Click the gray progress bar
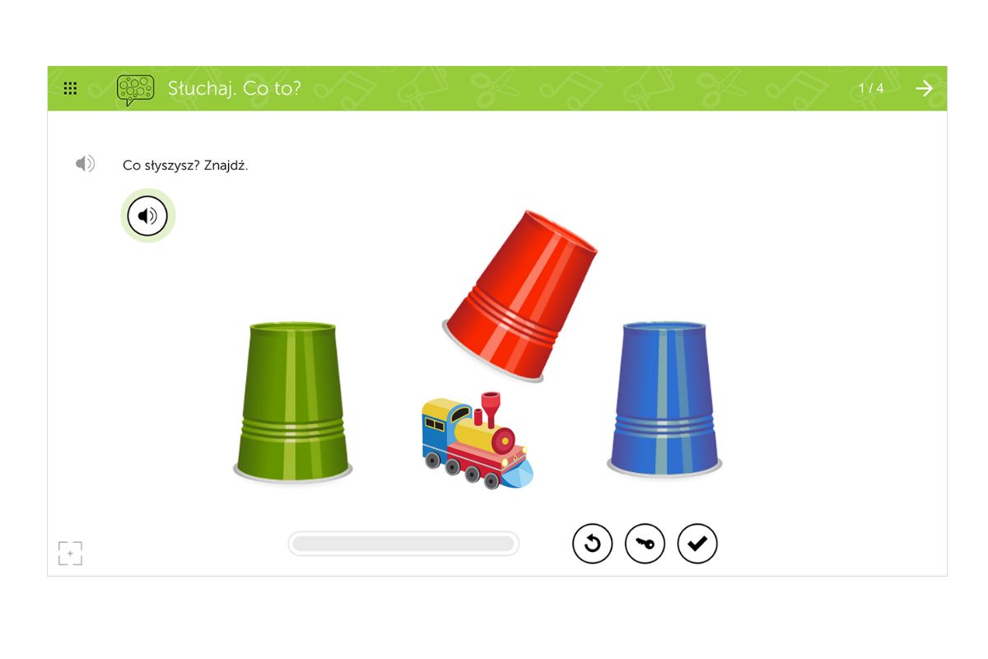 [403, 544]
